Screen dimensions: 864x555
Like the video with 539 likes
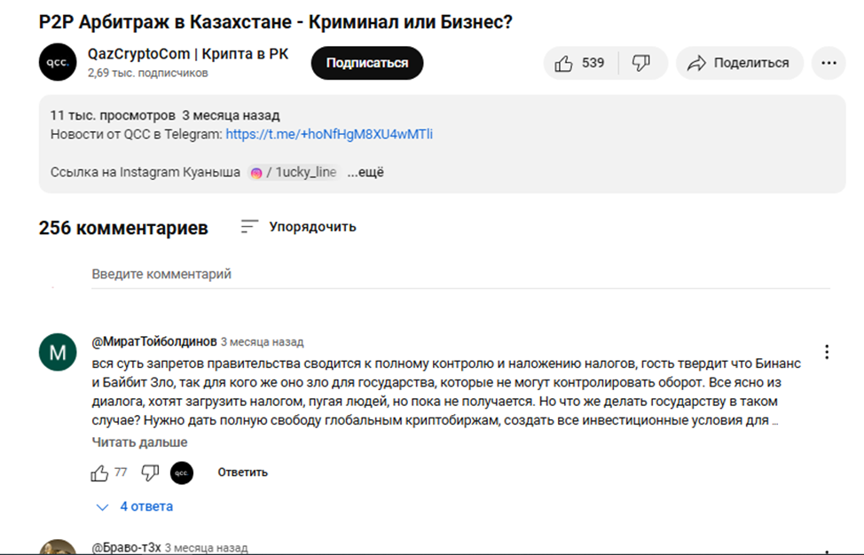[x=580, y=63]
